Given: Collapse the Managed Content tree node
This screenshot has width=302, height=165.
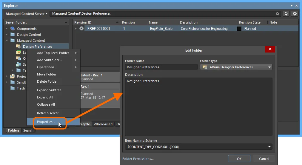Looking at the screenshot, I should (x=7, y=41).
